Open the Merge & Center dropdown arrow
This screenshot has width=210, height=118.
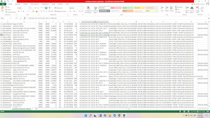tap(67, 11)
